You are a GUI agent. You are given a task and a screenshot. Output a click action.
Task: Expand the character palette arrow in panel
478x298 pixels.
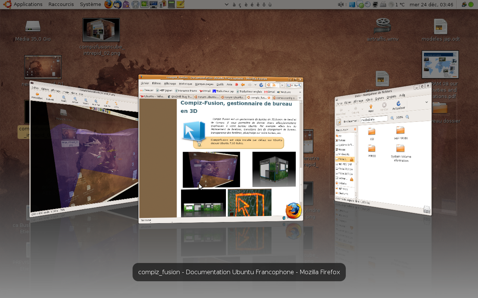coord(226,5)
